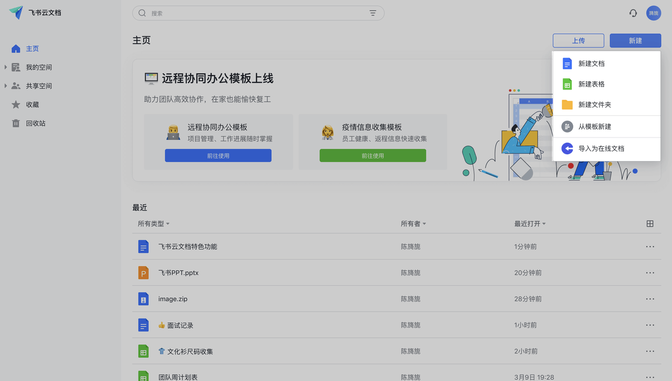Screen dimensions: 672x381
Task: Sort by 最近打开 dropdown
Action: (530, 224)
